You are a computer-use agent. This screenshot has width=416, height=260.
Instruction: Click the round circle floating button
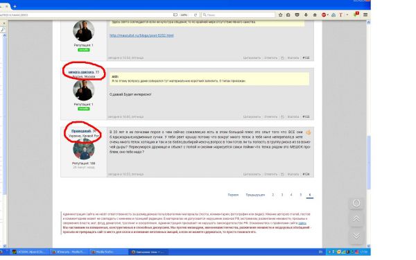click(x=356, y=203)
